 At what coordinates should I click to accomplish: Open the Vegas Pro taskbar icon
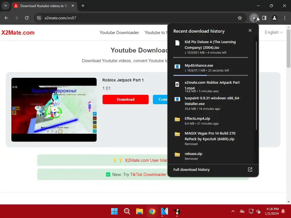[x=165, y=211]
